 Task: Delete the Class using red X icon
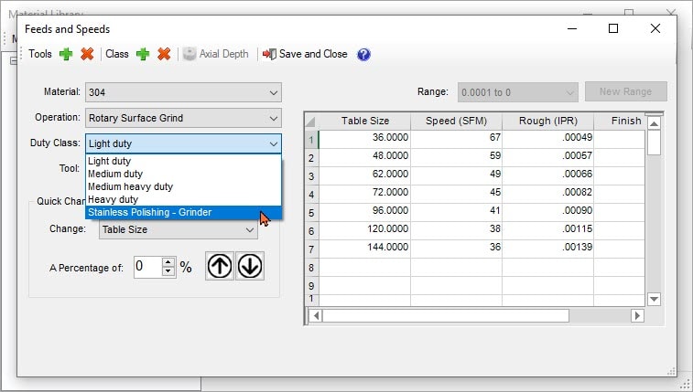coord(164,54)
